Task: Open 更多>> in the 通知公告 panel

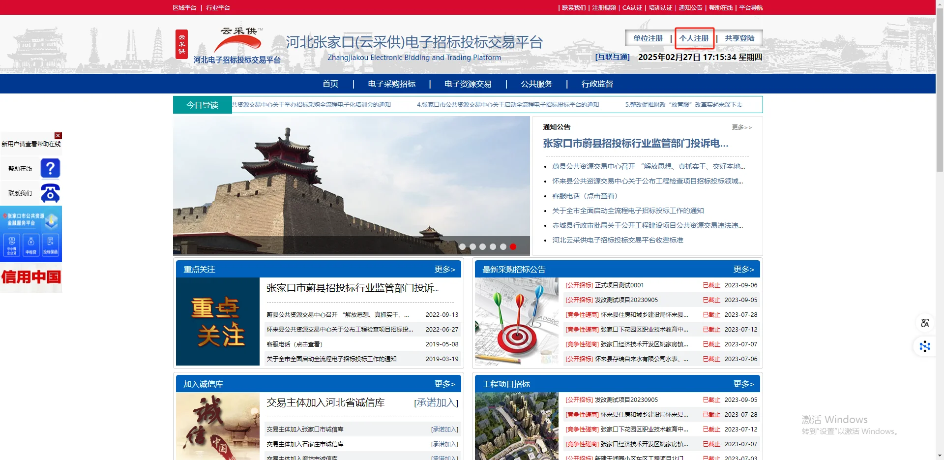Action: point(742,127)
